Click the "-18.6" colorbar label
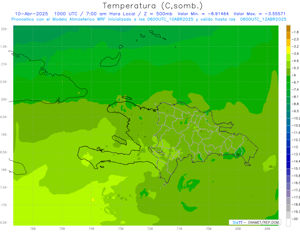Viewport: 300px width, 232px height. click(x=296, y=204)
